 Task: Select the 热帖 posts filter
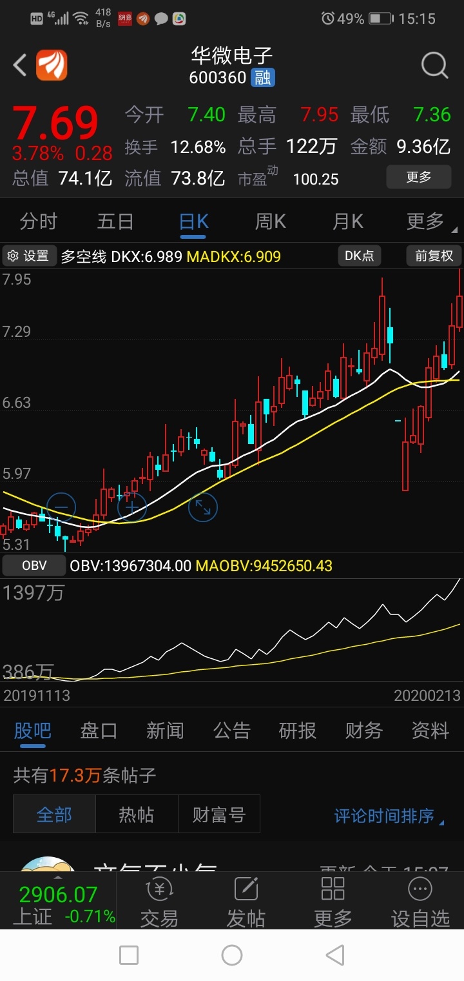(136, 814)
